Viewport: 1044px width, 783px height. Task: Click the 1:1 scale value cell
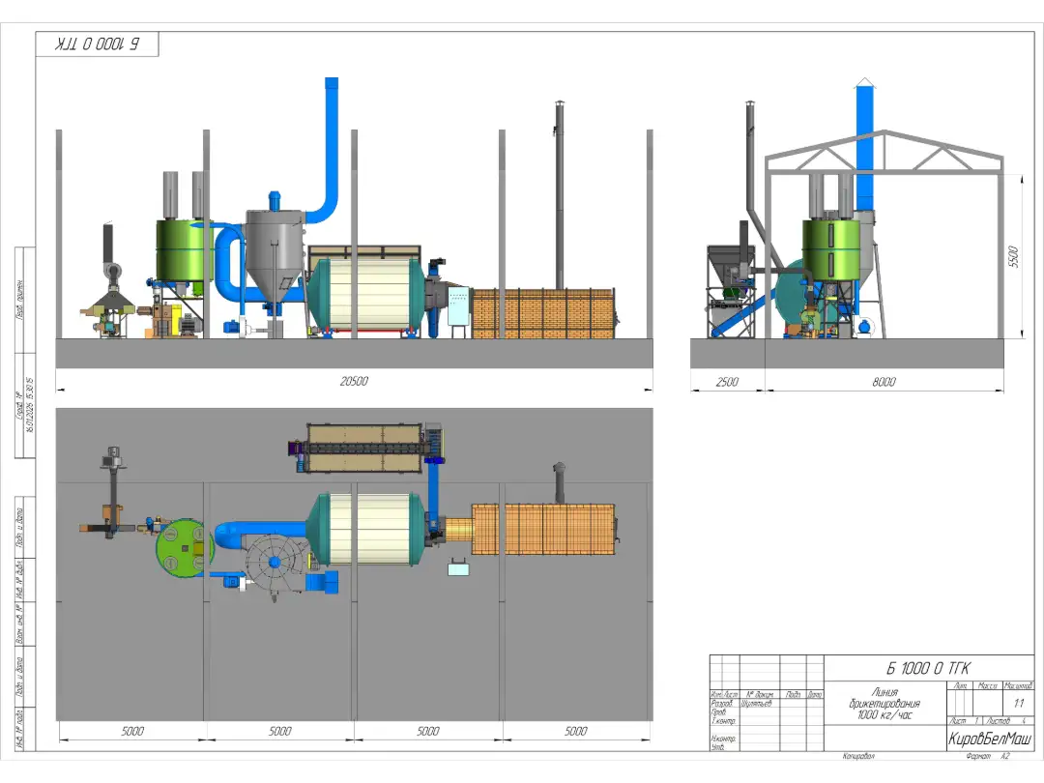[1019, 703]
